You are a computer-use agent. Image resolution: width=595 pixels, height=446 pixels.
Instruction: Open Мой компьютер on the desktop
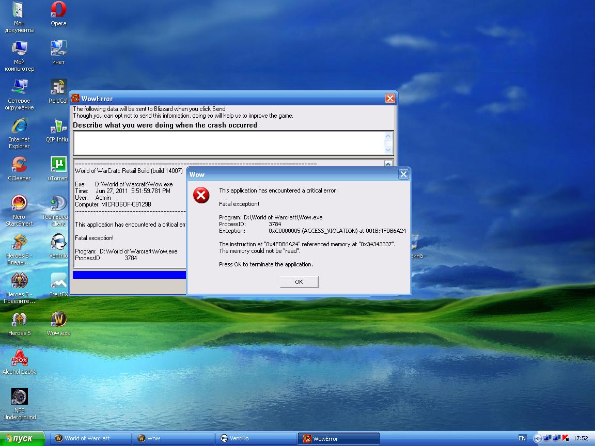click(x=19, y=56)
